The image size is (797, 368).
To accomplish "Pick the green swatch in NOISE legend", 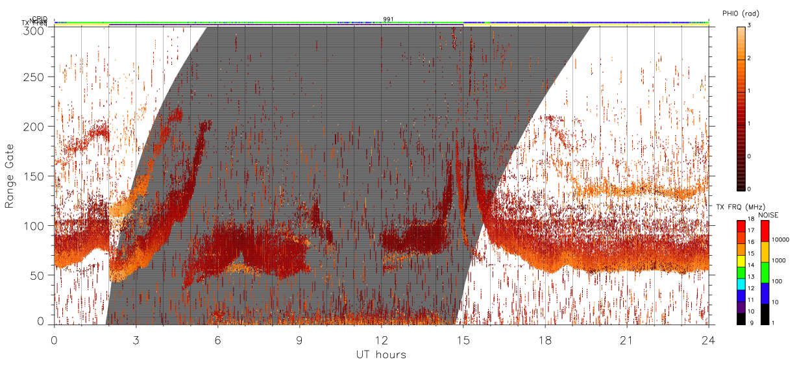I will pos(765,273).
